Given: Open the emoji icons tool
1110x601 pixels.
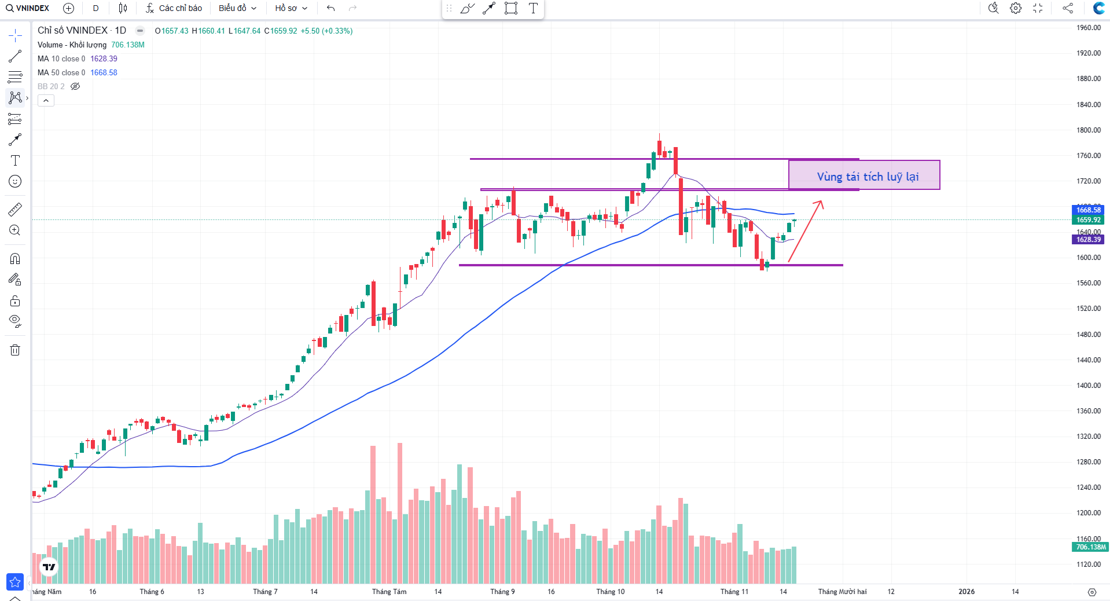Looking at the screenshot, I should click(15, 181).
